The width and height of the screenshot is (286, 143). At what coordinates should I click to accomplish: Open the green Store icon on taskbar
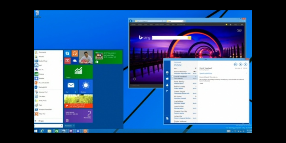tap(56, 131)
